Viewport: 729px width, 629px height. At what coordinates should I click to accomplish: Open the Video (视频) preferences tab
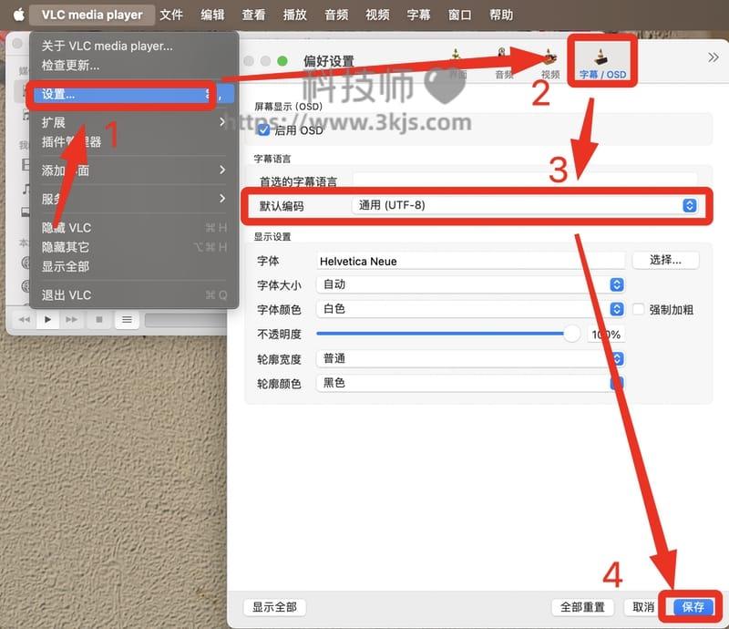(550, 64)
